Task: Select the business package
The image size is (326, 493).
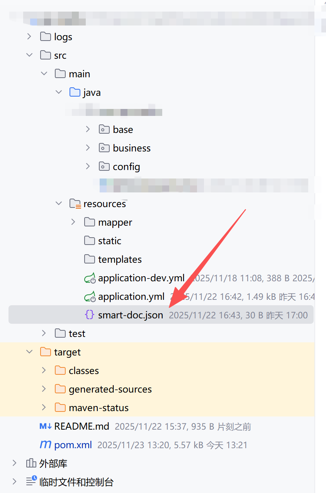Action: tap(131, 148)
